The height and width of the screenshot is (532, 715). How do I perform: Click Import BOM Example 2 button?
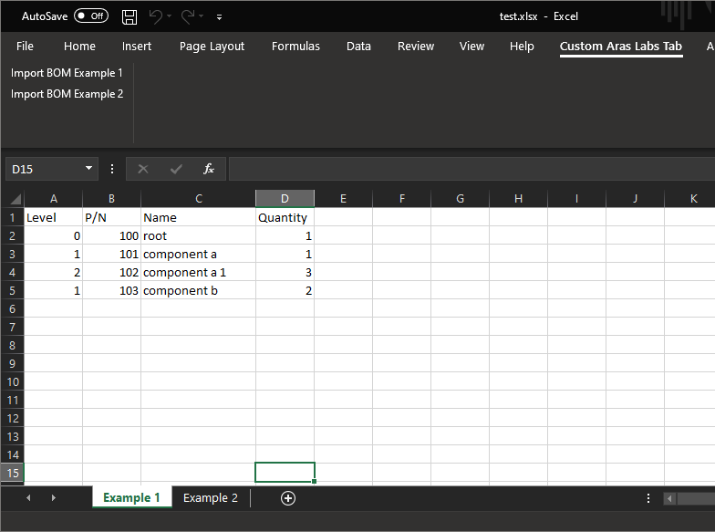pyautogui.click(x=67, y=94)
